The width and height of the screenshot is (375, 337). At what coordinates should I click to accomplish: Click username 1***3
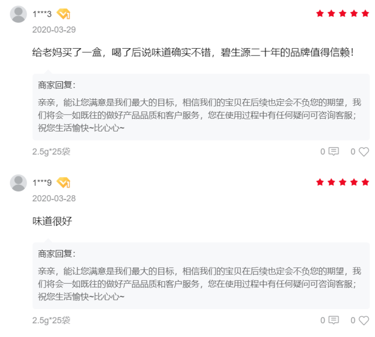(42, 14)
